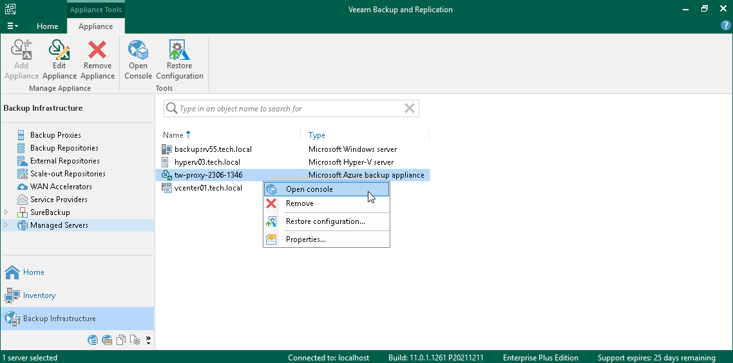Select the WAN Accelerators tree item

click(x=61, y=187)
